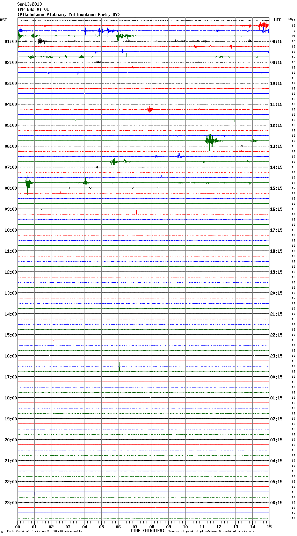Viewport: 297px width, 536px height.
Task: Click the Pitchstone Plateau location subtitle
Action: 68,15
